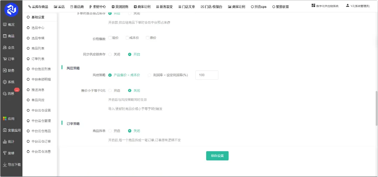The image size is (378, 177).
Task: Open second 商家让利 top navigation item
Action: coord(237,7)
